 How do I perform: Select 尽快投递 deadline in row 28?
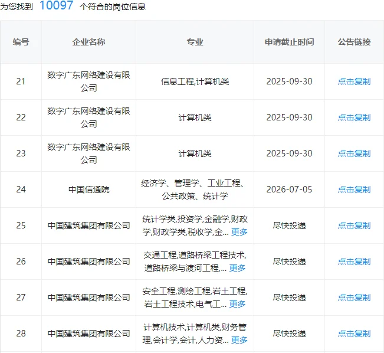289,334
